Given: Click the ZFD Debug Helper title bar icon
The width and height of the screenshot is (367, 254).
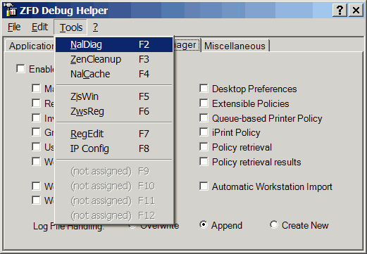Looking at the screenshot, I should tap(11, 10).
